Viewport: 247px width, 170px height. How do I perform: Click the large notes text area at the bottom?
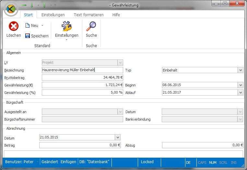123,154
